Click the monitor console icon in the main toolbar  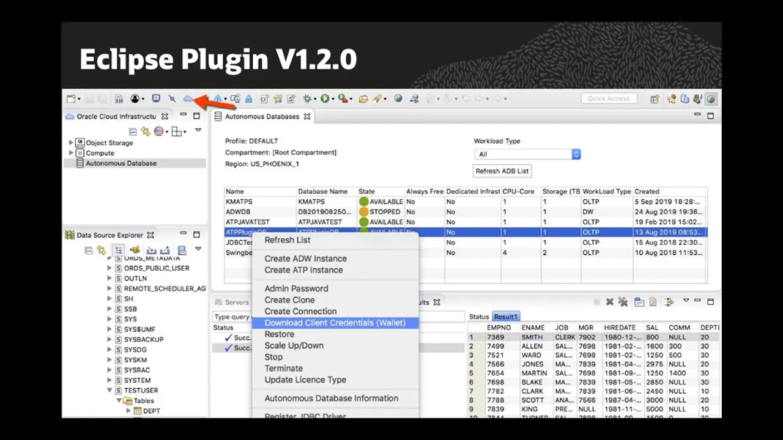(x=156, y=98)
